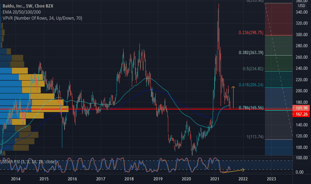Select Fibonacci level 0.786(165.56) label

coord(251,108)
